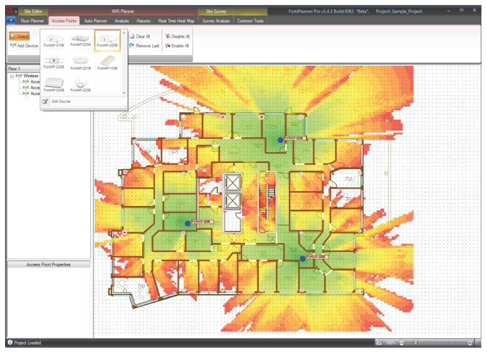Screen dimensions: 487x352
Task: Pick the FortiAP-221B round access point
Action: coord(80,63)
